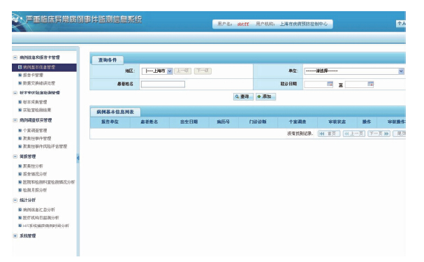Image resolution: width=424 pixels, height=262 pixels.
Task: Select the 病例基本信息列表 tab
Action: pos(115,112)
